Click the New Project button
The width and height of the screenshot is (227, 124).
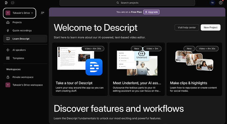tap(211, 27)
